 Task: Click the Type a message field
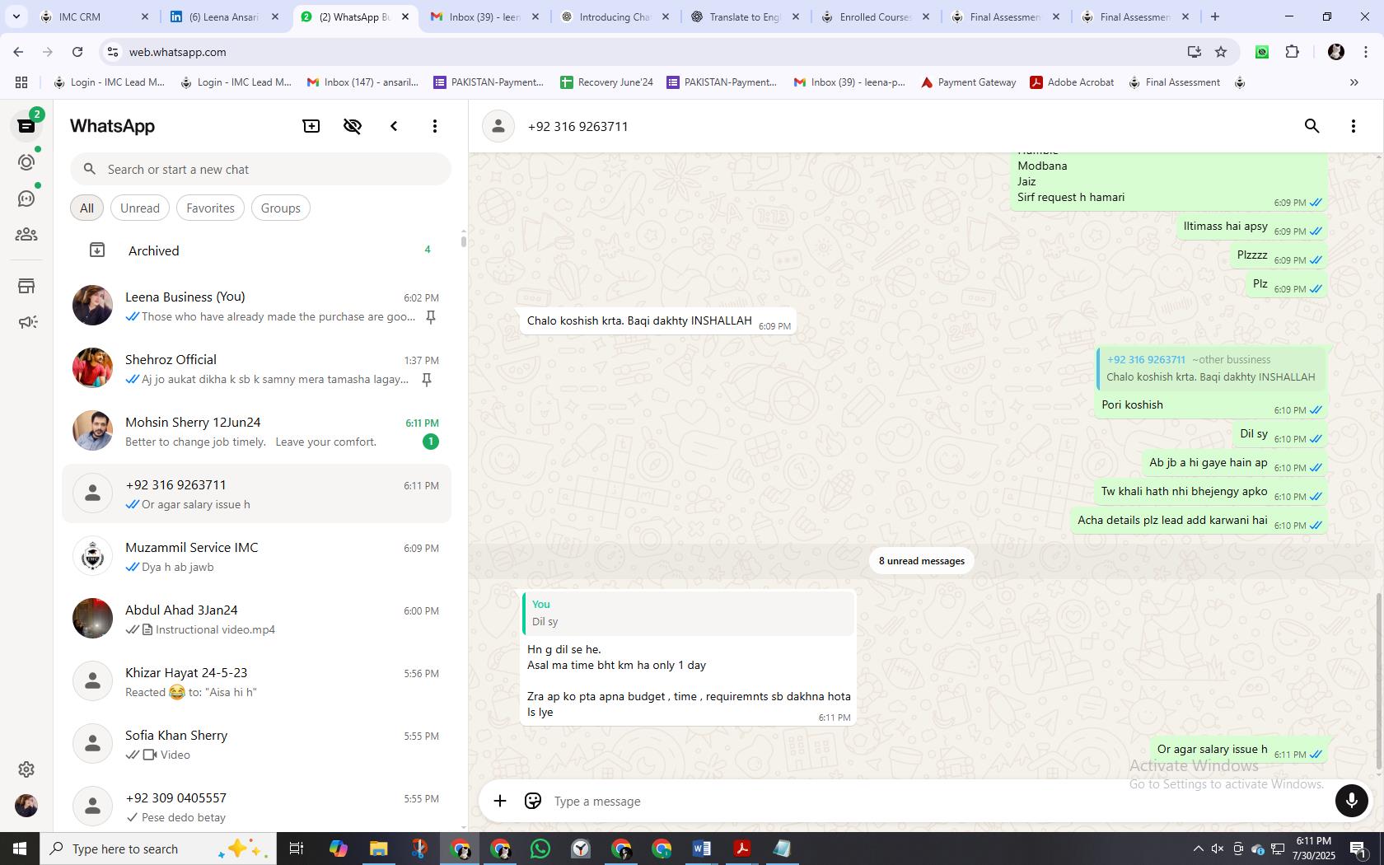tap(939, 802)
